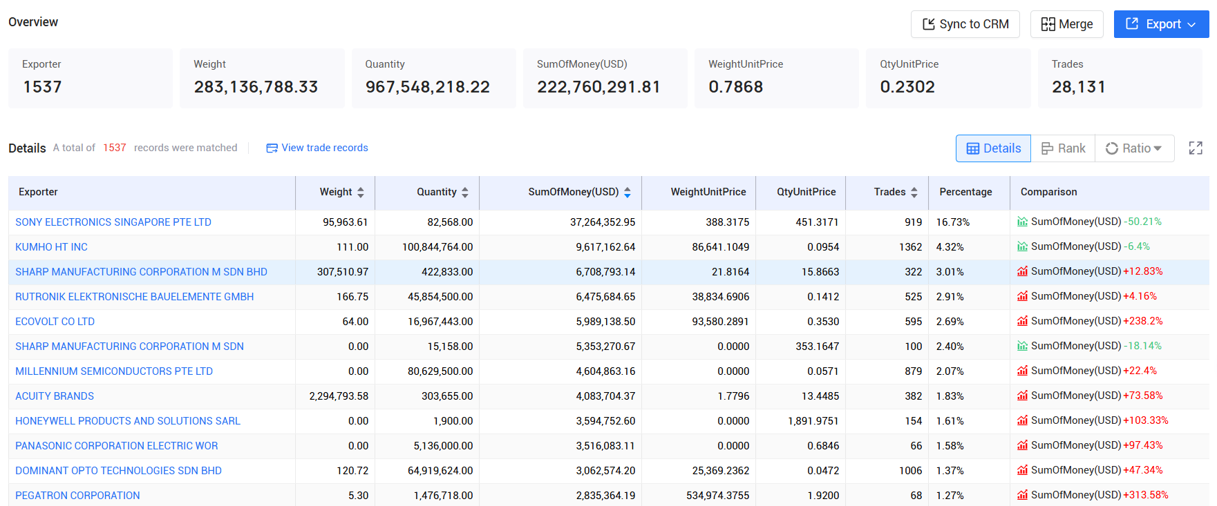Click the SumOfMoney(USD) overview card
The image size is (1217, 506).
(x=605, y=78)
